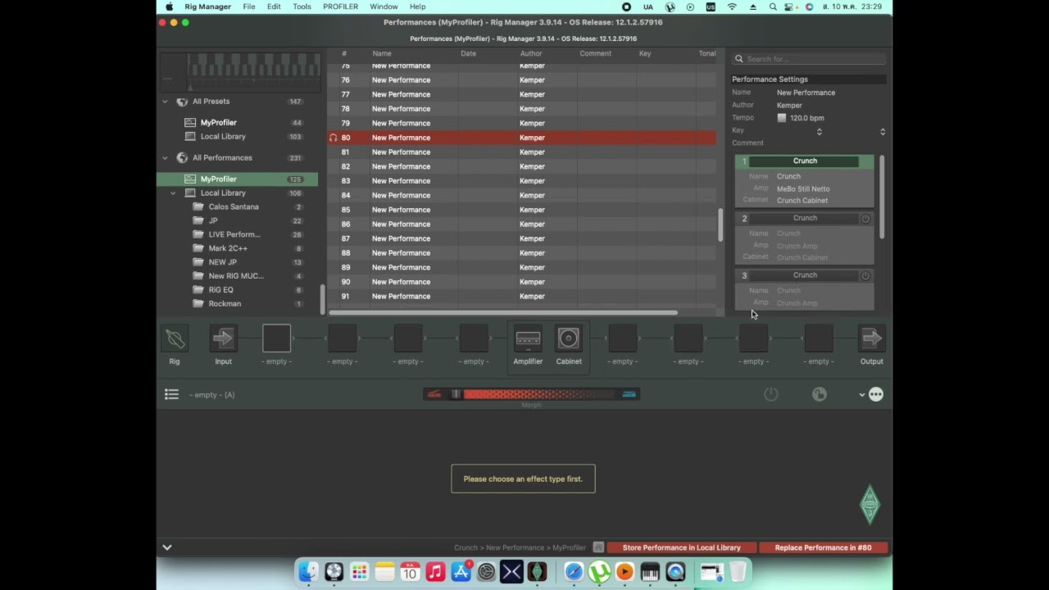This screenshot has width=1049, height=590.
Task: Toggle the lock icon in editor bar
Action: click(x=820, y=395)
